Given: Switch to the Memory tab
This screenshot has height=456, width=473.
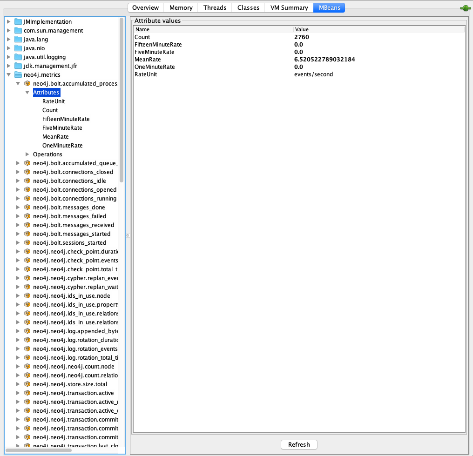Looking at the screenshot, I should click(x=181, y=8).
